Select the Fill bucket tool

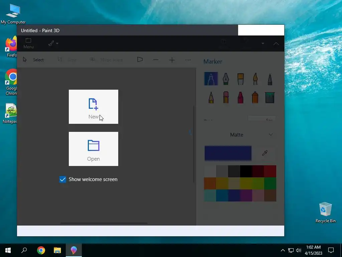(270, 97)
